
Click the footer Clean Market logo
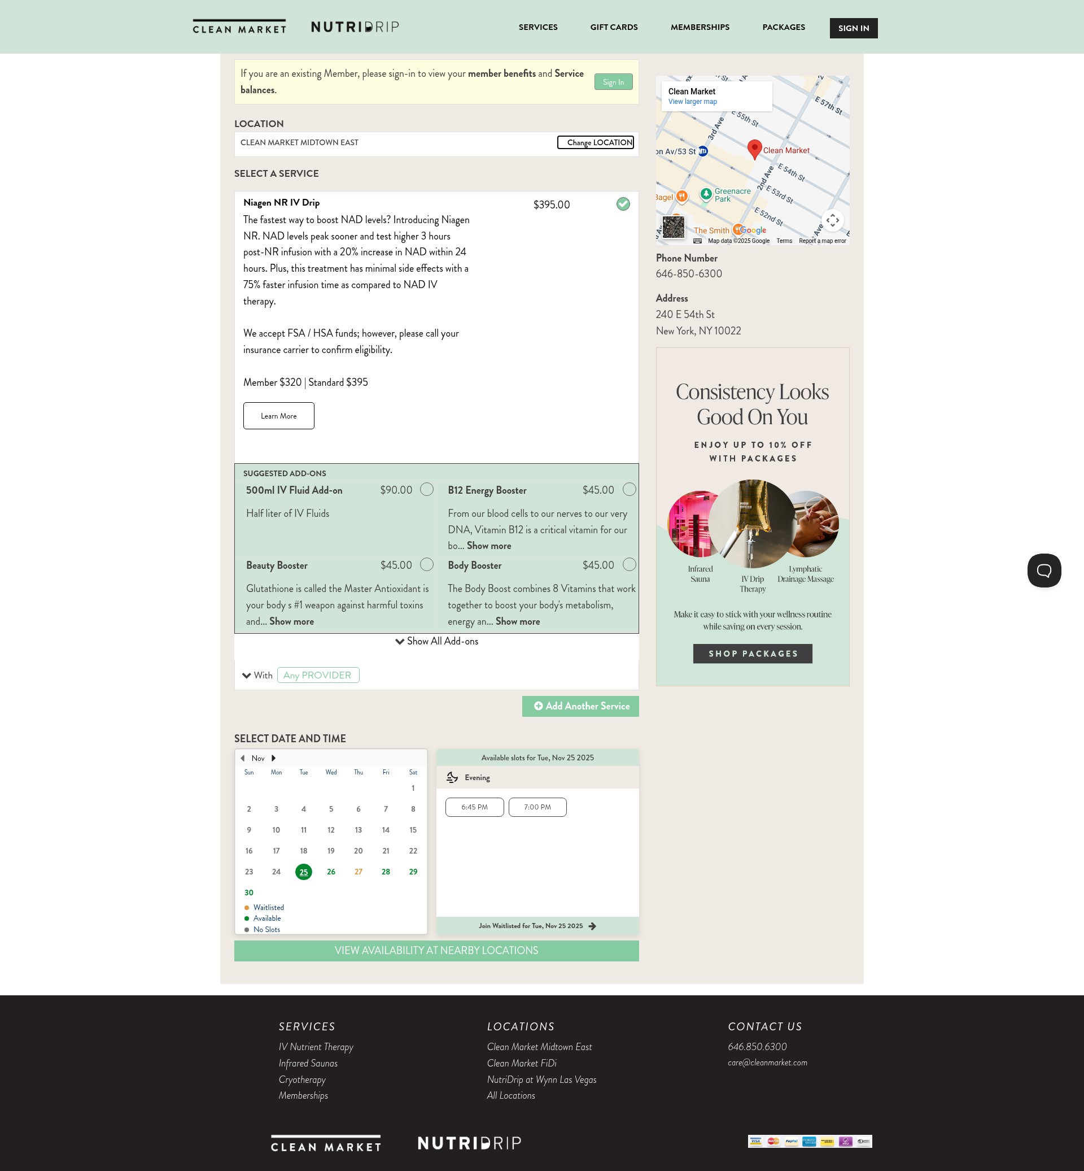pyautogui.click(x=326, y=1143)
